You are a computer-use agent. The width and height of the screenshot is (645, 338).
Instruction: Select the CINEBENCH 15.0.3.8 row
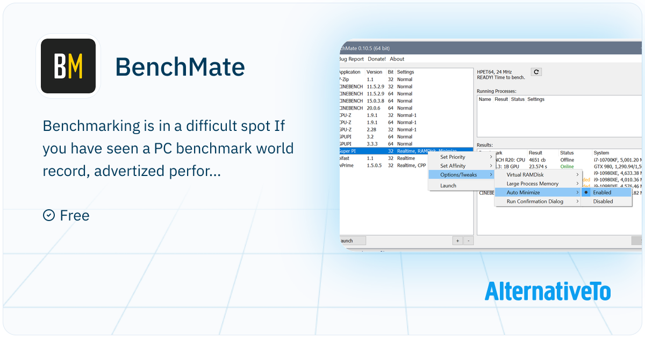coord(406,101)
